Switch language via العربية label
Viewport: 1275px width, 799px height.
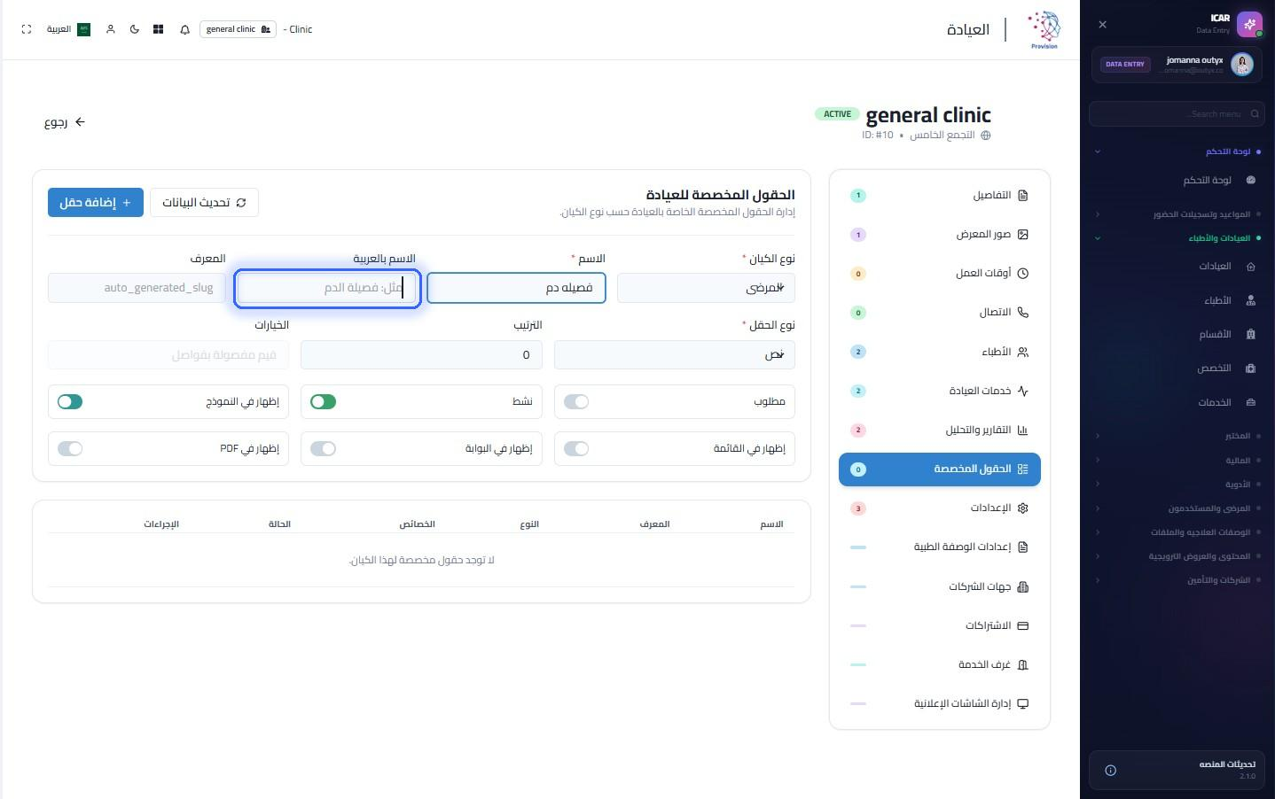[59, 29]
